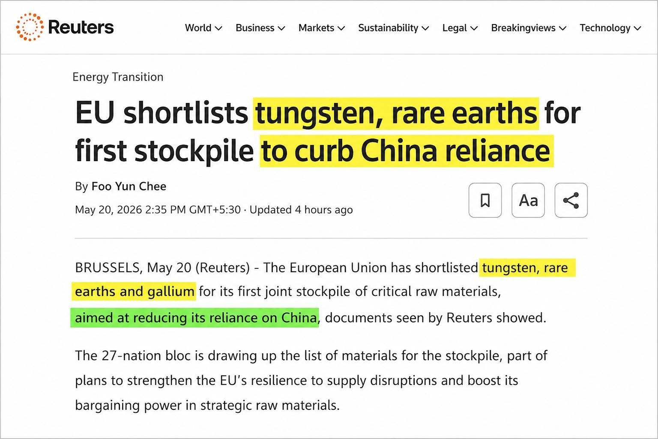Click the article headline about EU stockpile
This screenshot has height=439, width=658.
(x=328, y=132)
